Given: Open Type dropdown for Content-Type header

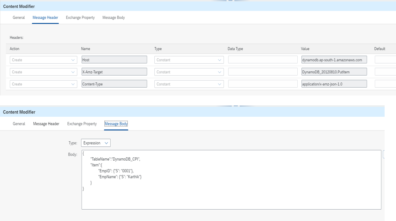Looking at the screenshot, I should [189, 84].
